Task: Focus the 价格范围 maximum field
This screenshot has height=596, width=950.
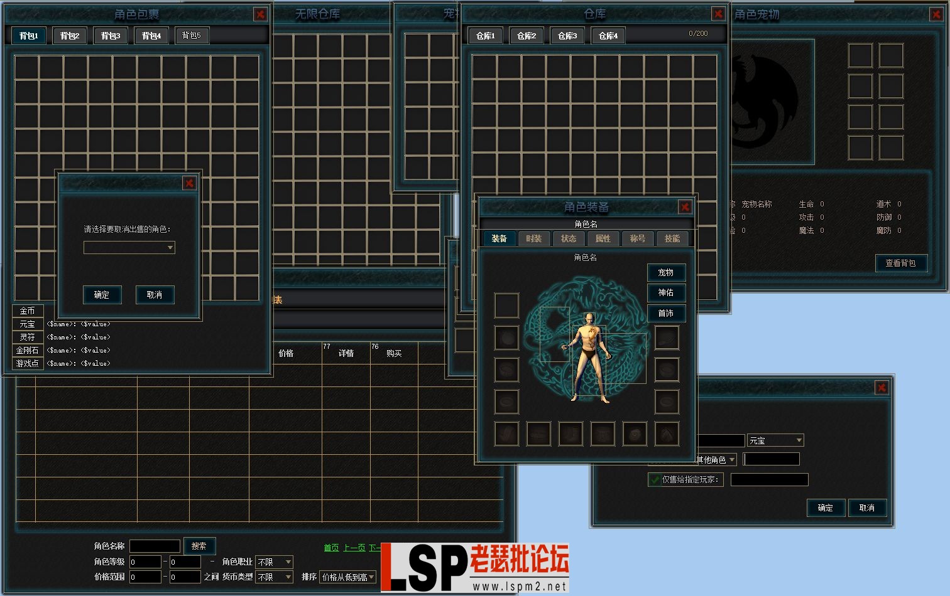Action: pos(185,577)
